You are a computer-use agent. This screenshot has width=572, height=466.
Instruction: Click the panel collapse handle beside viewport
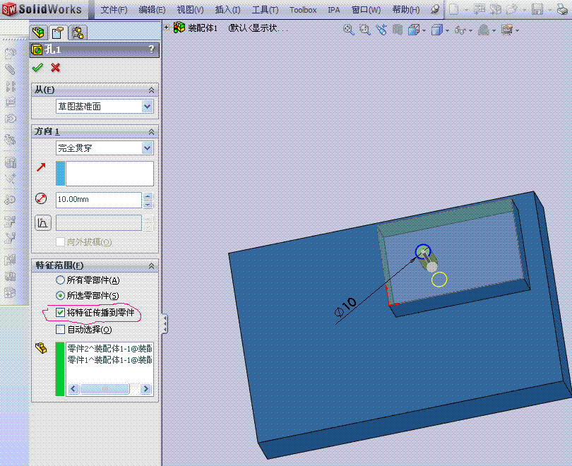coord(165,324)
